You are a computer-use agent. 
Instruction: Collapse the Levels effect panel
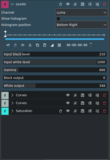coord(12,4)
